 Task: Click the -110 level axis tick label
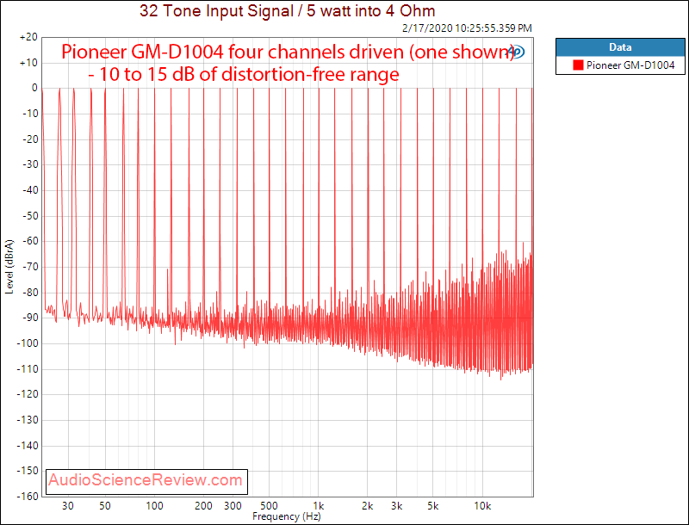point(28,368)
